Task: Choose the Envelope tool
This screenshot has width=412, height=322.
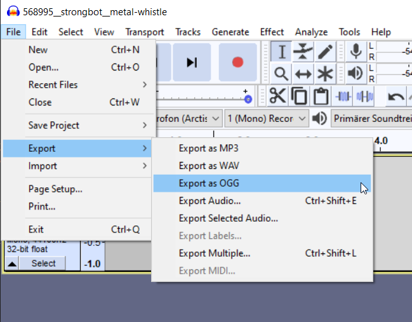Action: pyautogui.click(x=303, y=51)
